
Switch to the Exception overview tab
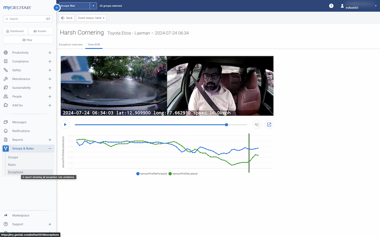(x=71, y=44)
